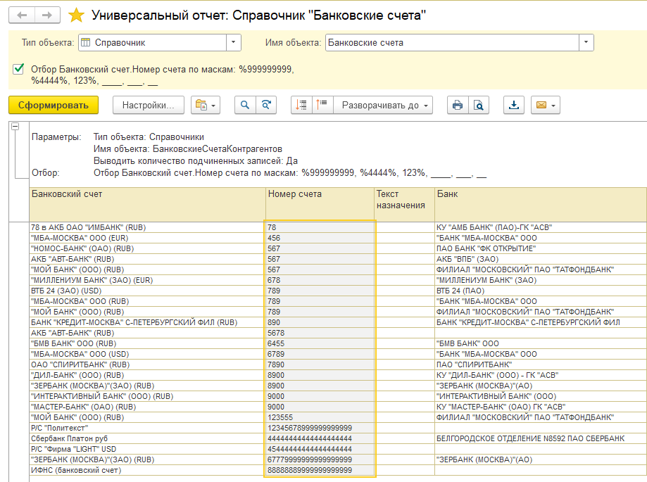Click account number cell 7890

point(320,364)
